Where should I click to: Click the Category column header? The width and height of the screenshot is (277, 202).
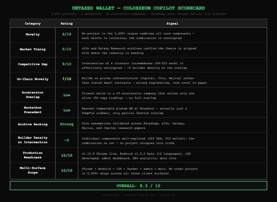click(33, 23)
